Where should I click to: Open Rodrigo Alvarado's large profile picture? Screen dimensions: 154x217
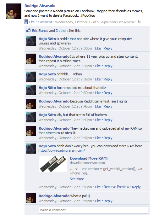[14, 11]
